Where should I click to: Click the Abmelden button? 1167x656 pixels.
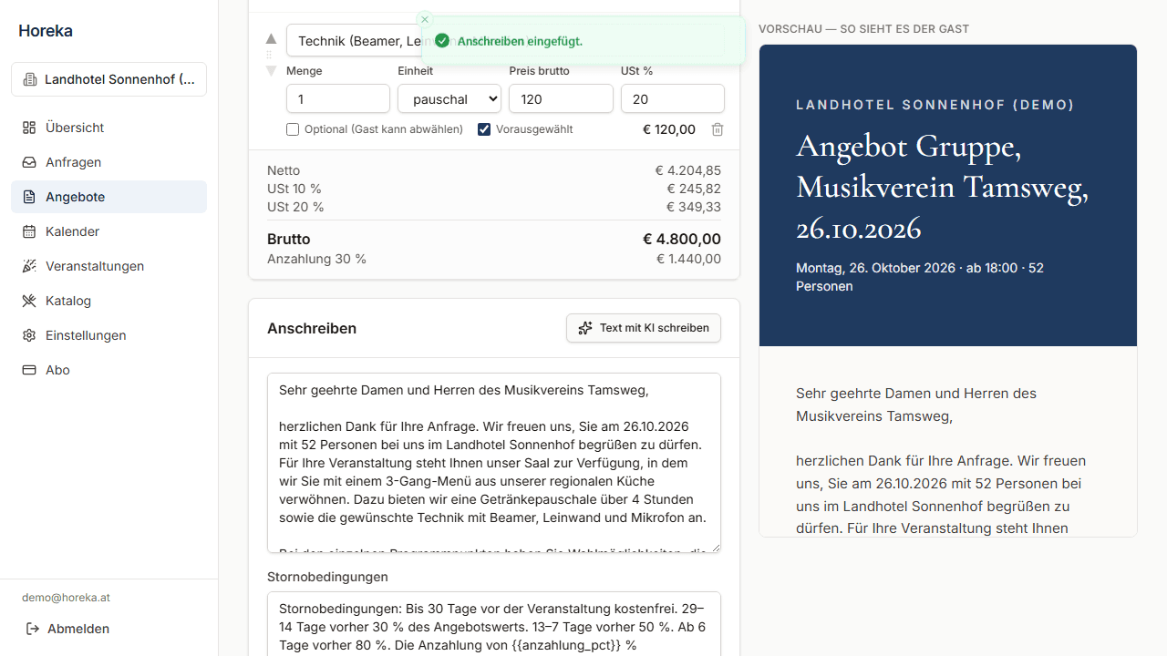[108, 629]
